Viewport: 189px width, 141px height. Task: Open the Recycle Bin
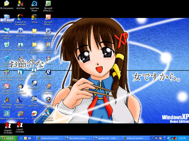(x=7, y=45)
